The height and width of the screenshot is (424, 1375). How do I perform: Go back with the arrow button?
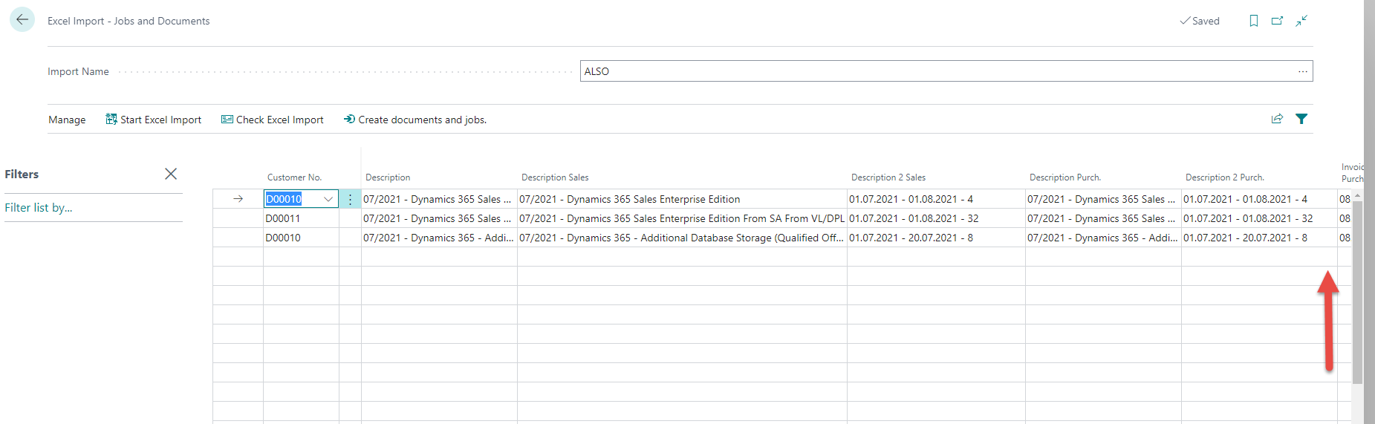pos(22,19)
